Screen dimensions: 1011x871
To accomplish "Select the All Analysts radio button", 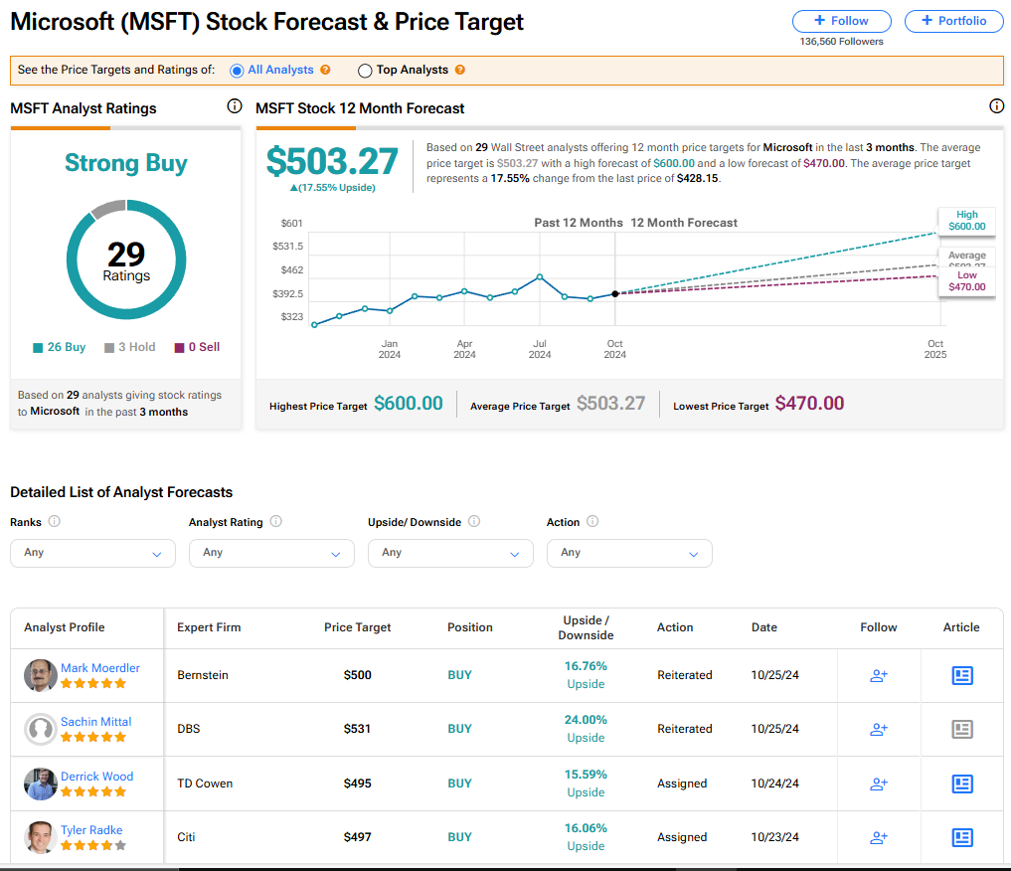I will pyautogui.click(x=236, y=71).
